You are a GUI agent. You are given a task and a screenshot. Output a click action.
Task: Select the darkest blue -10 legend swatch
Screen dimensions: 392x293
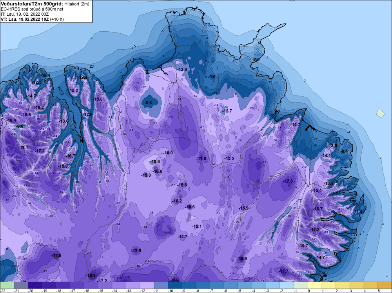[175, 285]
